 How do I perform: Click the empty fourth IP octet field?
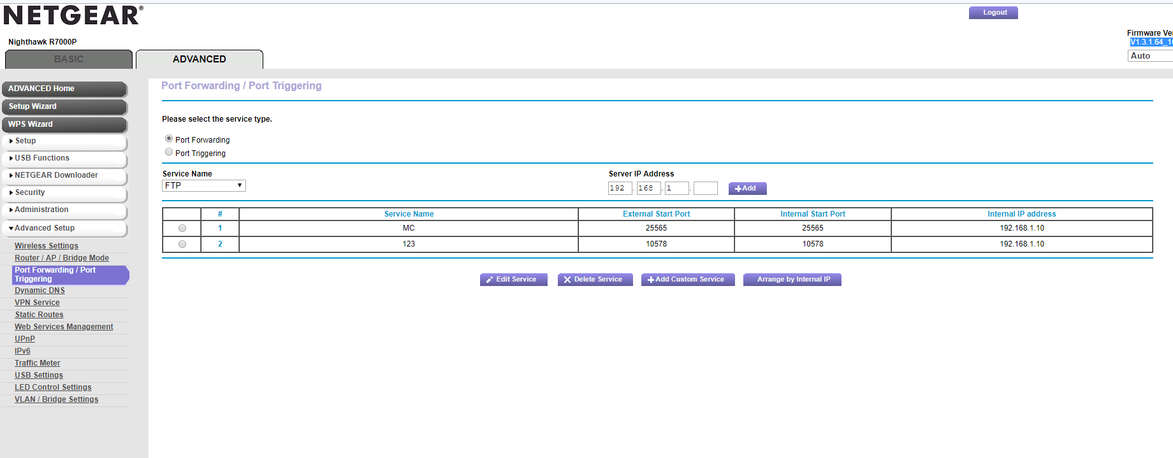pos(706,188)
